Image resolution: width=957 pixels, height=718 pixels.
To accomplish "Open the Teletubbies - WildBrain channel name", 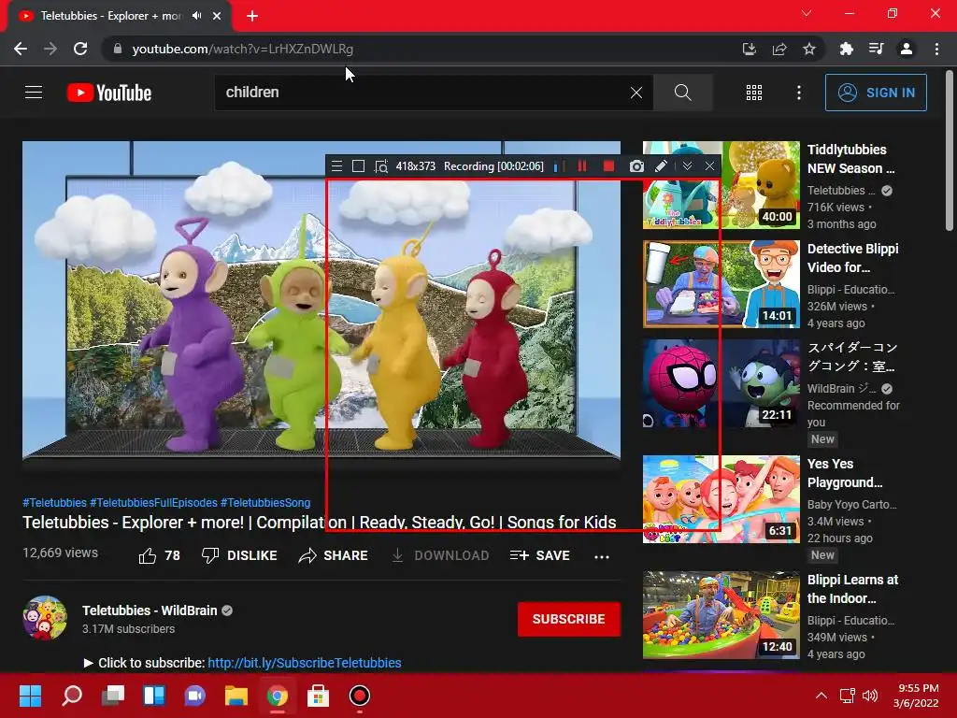I will [150, 610].
